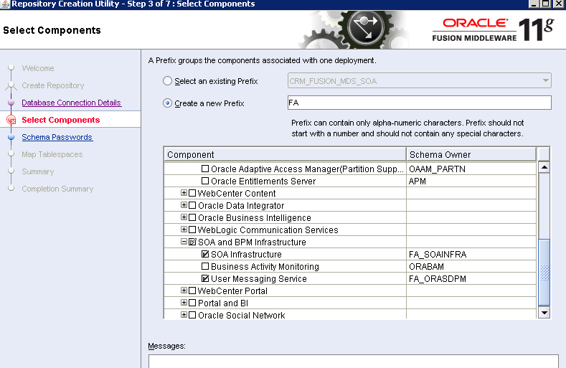Open the existing prefix dropdown list
This screenshot has height=368, width=566.
click(x=546, y=81)
